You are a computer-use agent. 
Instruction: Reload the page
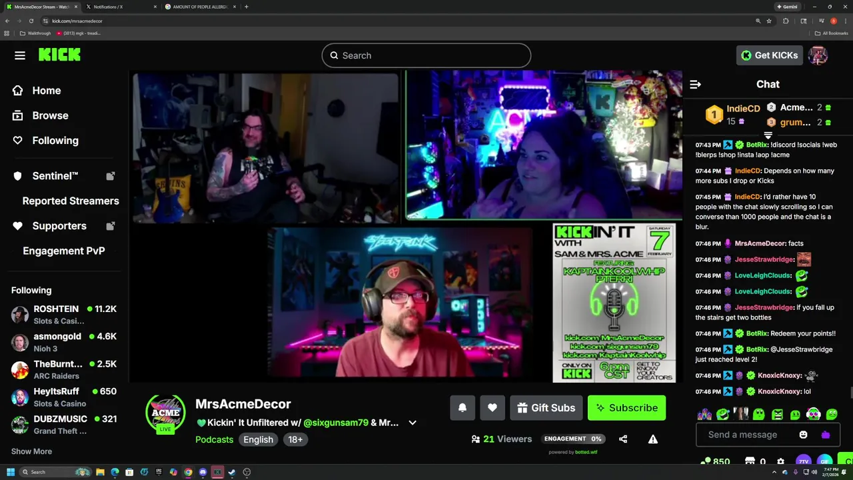[31, 21]
